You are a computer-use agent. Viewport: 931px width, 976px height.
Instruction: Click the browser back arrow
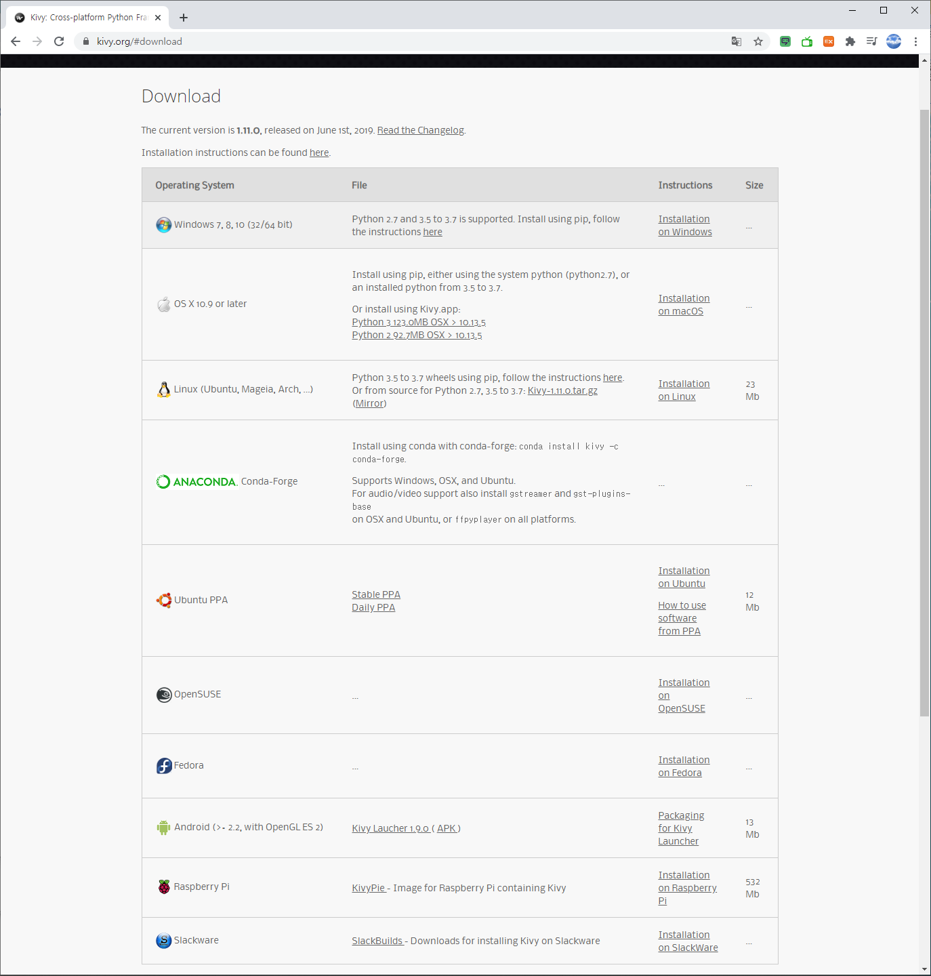click(x=16, y=41)
